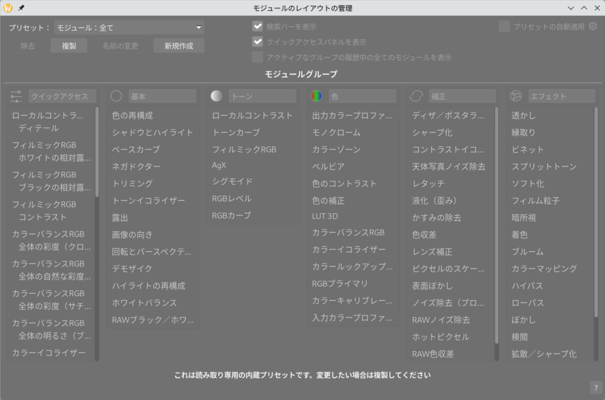The width and height of the screenshot is (605, 400).
Task: Enable プリセットの自動適用 checkbox
Action: coord(504,27)
